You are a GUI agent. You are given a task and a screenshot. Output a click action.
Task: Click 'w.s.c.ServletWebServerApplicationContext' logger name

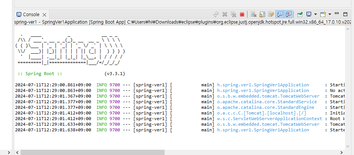click(270, 119)
